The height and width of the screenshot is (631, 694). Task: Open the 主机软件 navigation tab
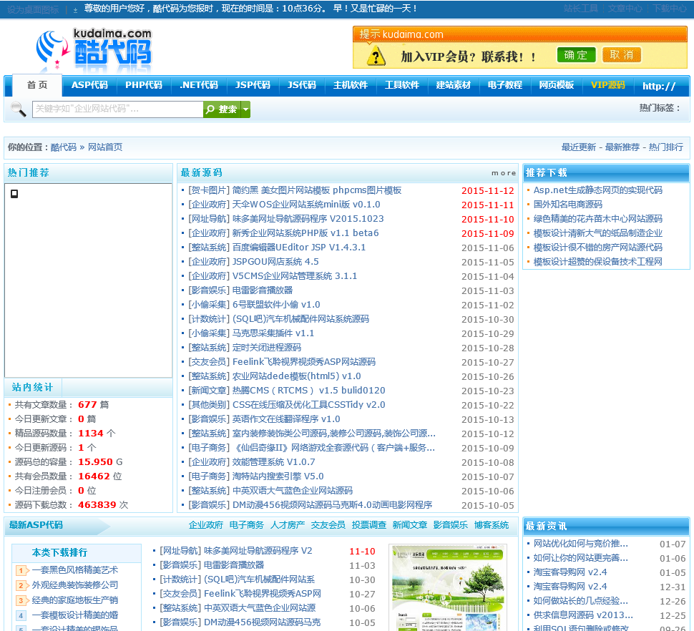(351, 85)
